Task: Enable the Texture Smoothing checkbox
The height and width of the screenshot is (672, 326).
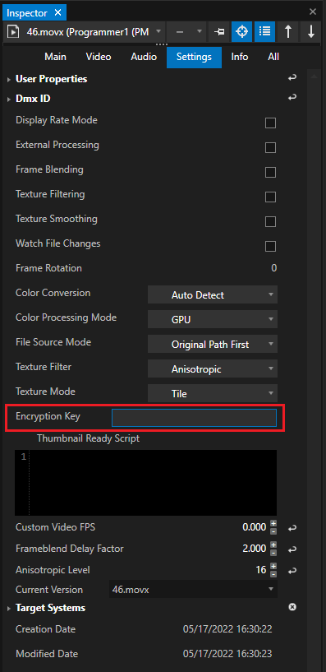Action: point(270,221)
